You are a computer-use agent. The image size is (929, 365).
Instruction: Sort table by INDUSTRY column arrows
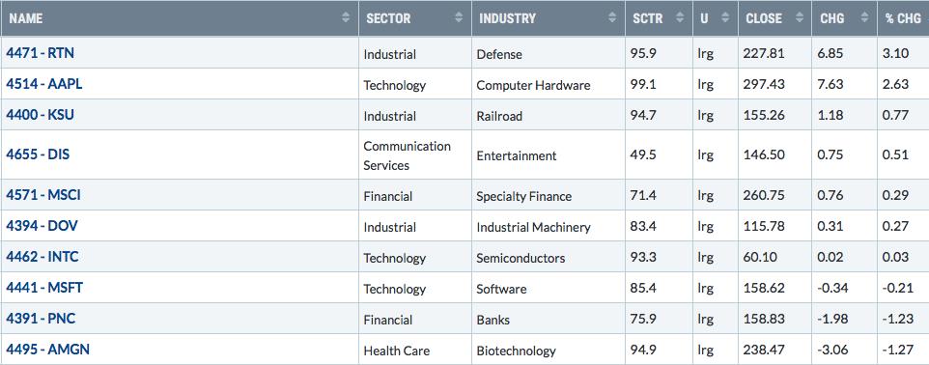[x=612, y=17]
